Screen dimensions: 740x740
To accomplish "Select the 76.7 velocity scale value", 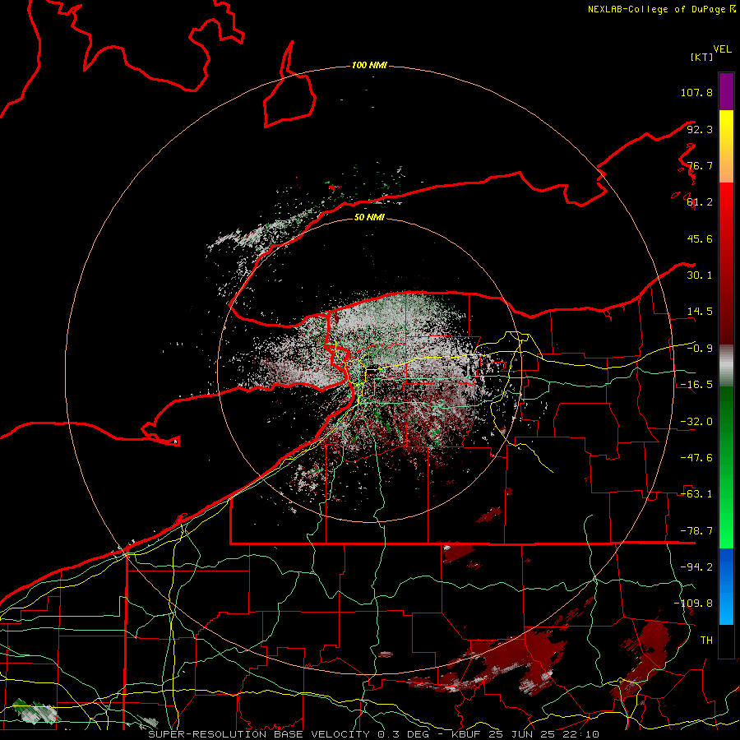I will 700,165.
